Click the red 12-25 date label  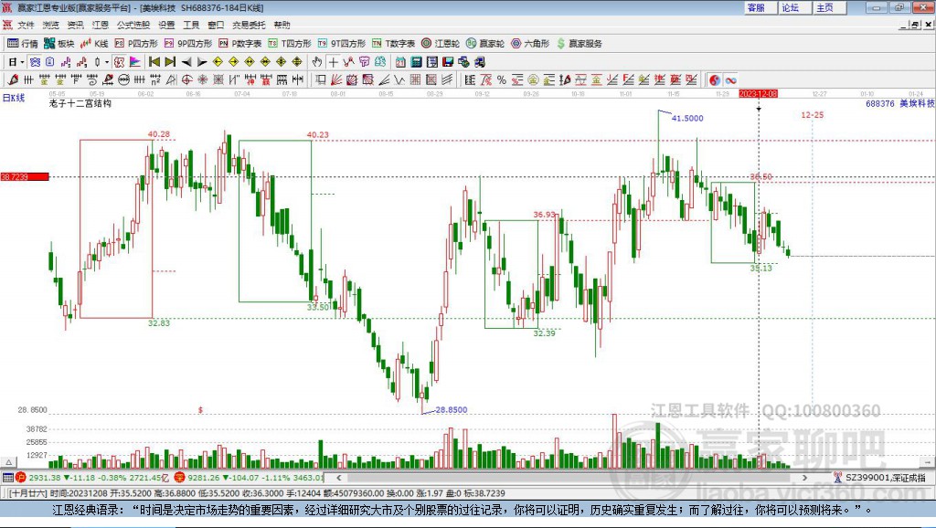(x=813, y=114)
